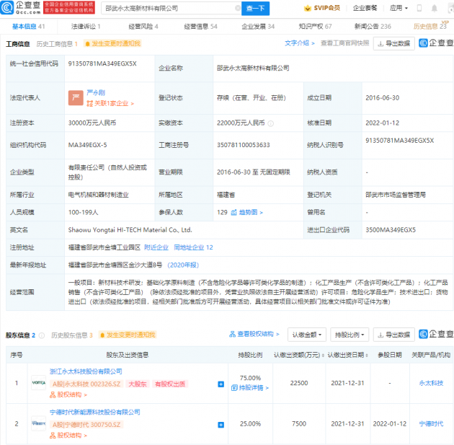Switch to 企业发展 tab
This screenshot has height=445, width=454.
[258, 27]
